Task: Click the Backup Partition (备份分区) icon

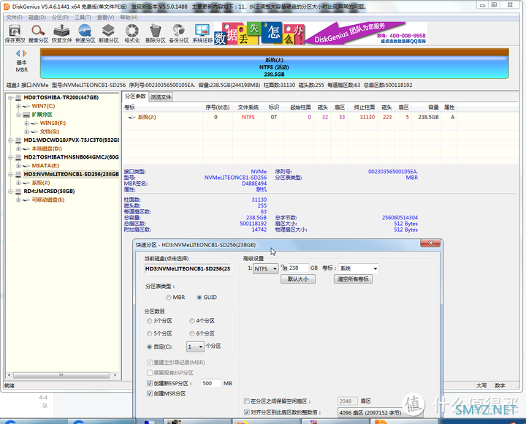Action: (179, 34)
